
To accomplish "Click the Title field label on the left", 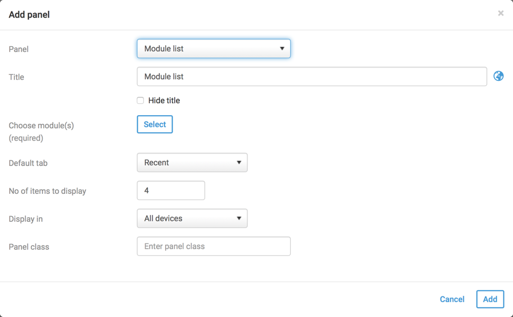I will (x=17, y=77).
